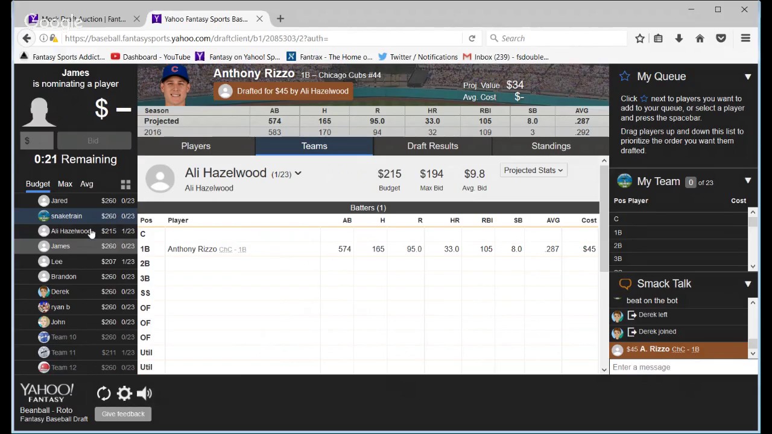Go to browser home page icon
Viewport: 772px width, 434px height.
coord(700,38)
